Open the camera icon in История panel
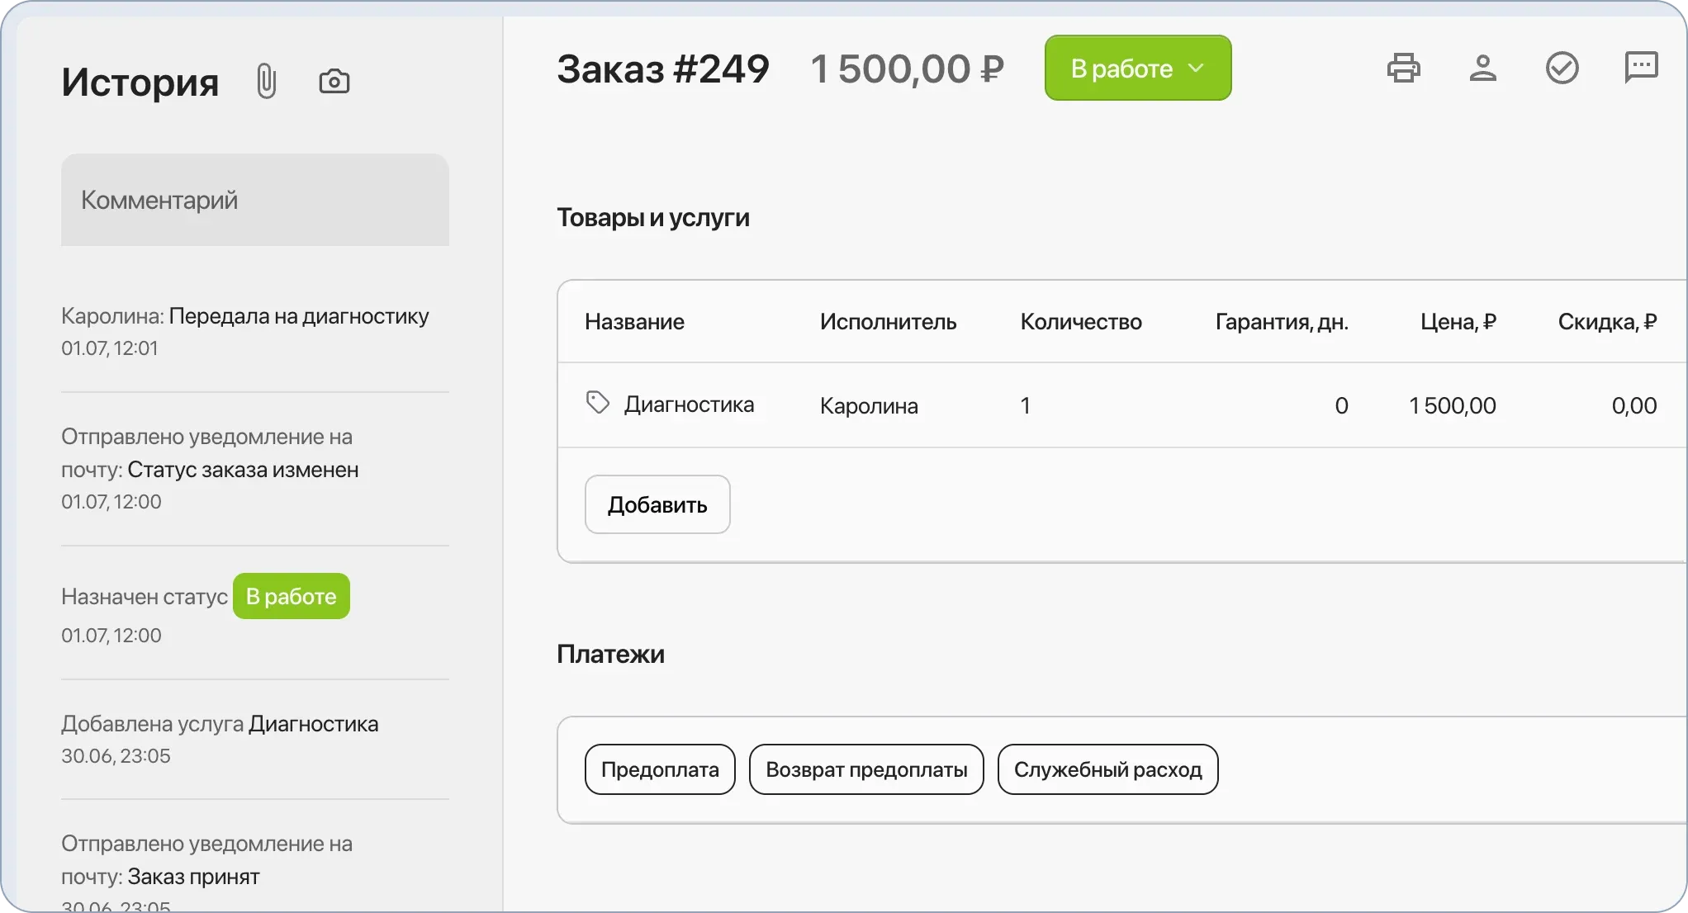 334,79
